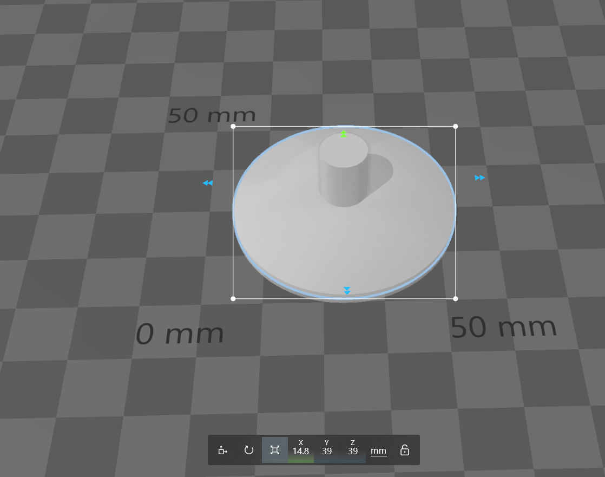Click the Y dimension value 39

click(327, 451)
